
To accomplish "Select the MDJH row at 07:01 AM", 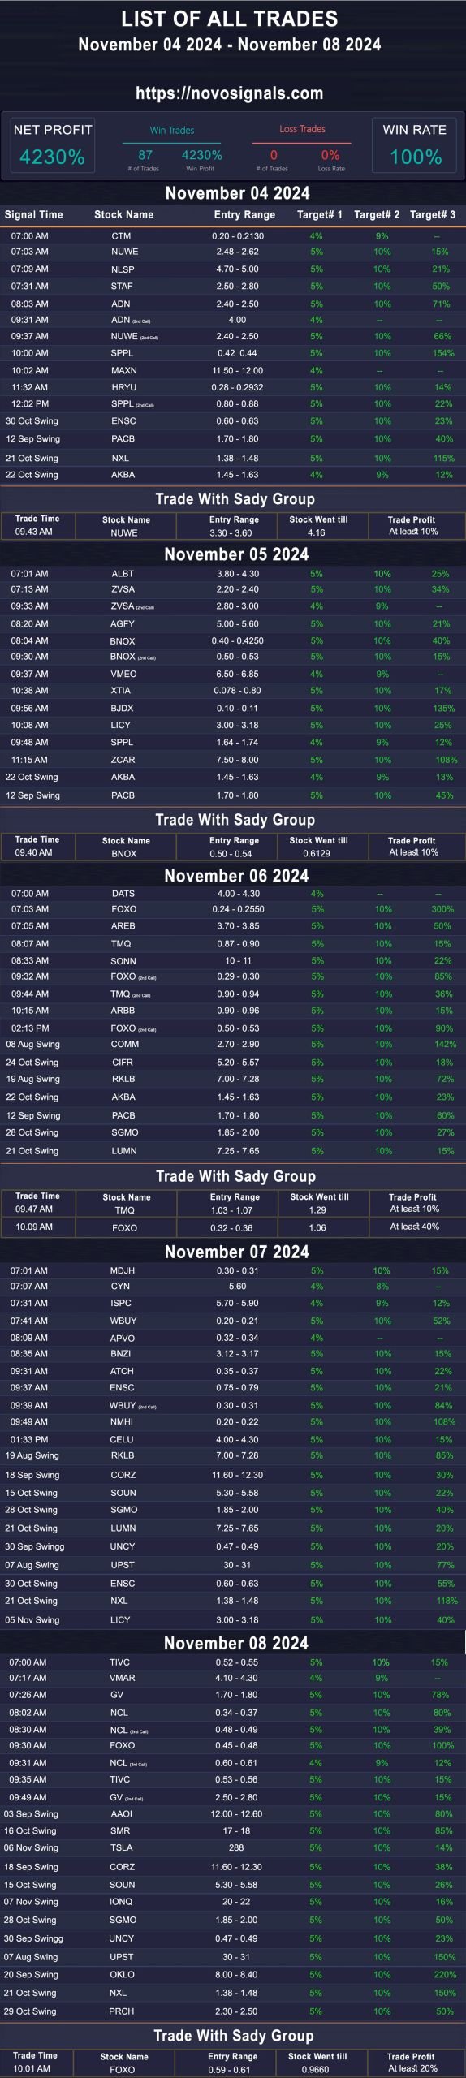I will pos(233,1270).
